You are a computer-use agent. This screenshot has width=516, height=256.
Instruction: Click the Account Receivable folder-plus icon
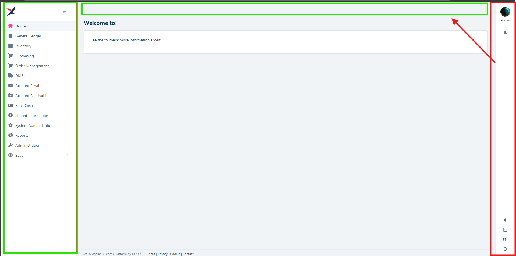(10, 96)
